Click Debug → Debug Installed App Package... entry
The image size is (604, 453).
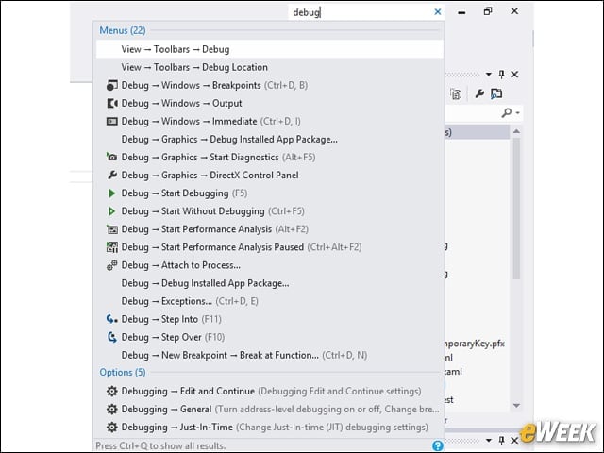(x=270, y=283)
